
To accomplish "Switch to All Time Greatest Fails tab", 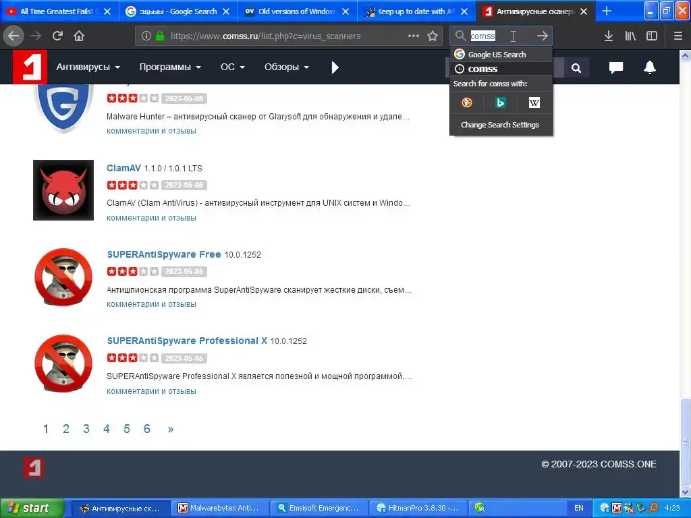I will (x=59, y=11).
